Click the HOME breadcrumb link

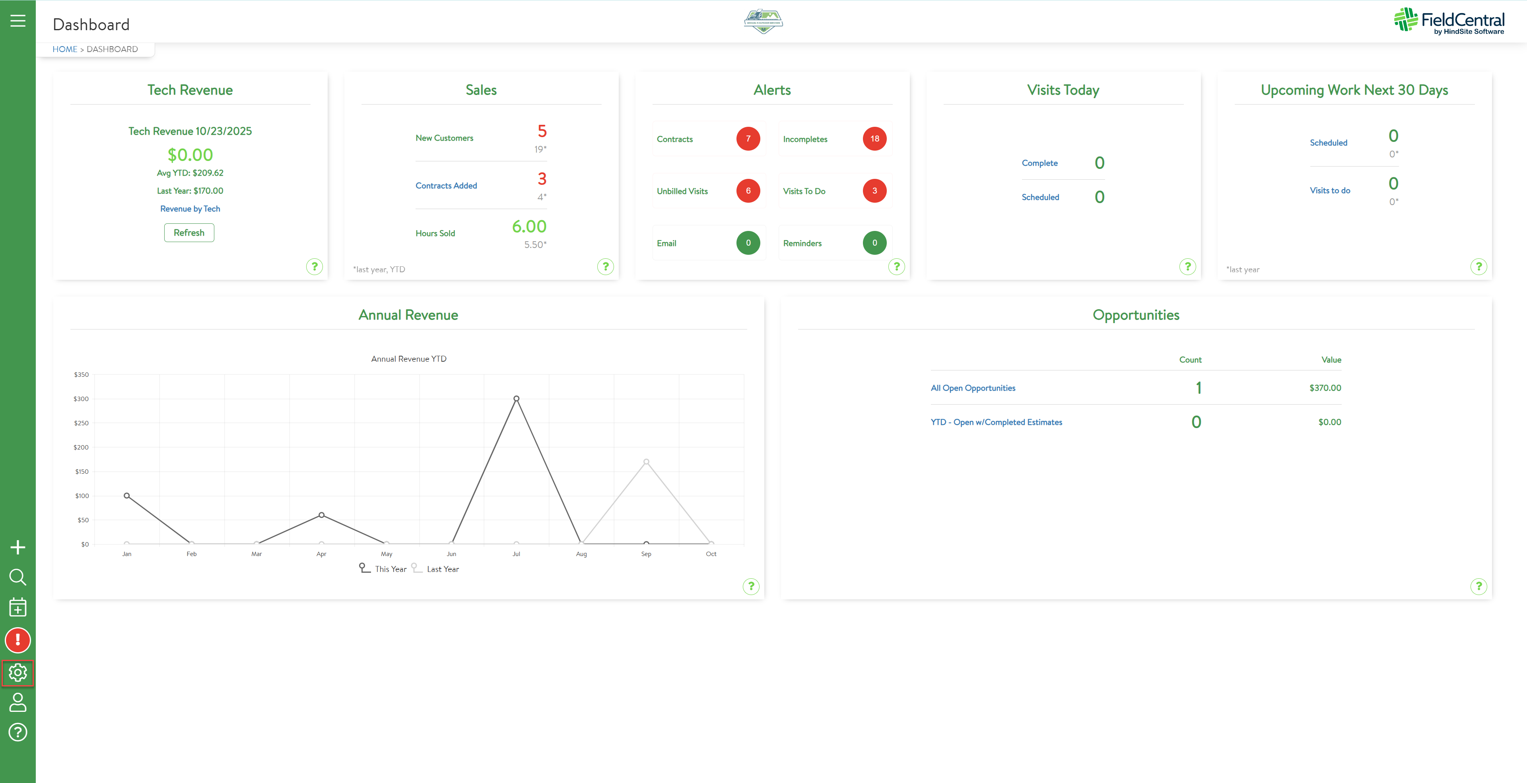(64, 49)
